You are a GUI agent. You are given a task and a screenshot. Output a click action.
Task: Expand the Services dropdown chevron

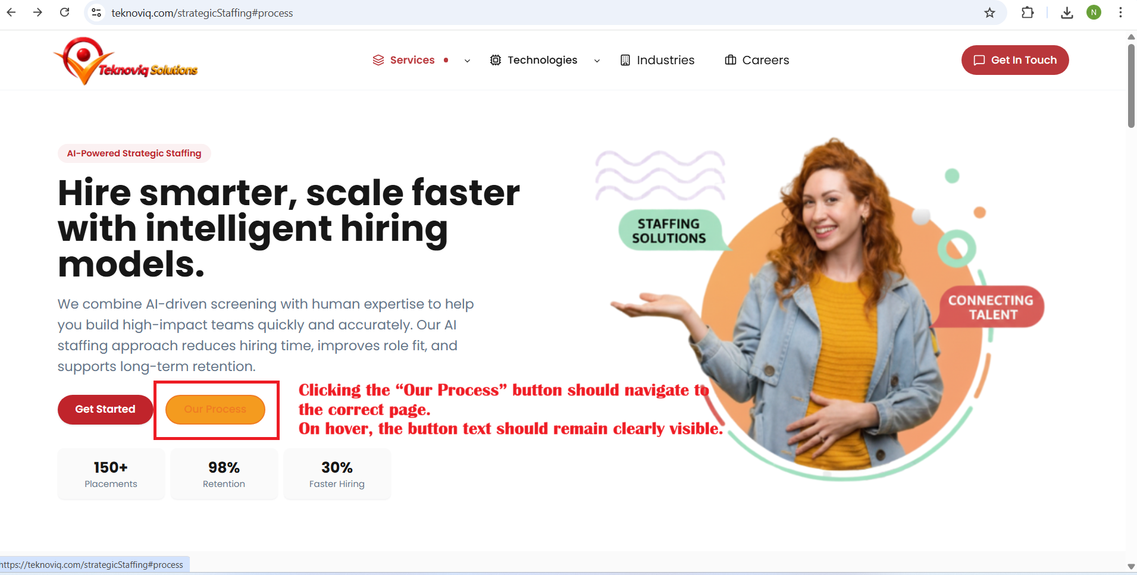tap(467, 61)
